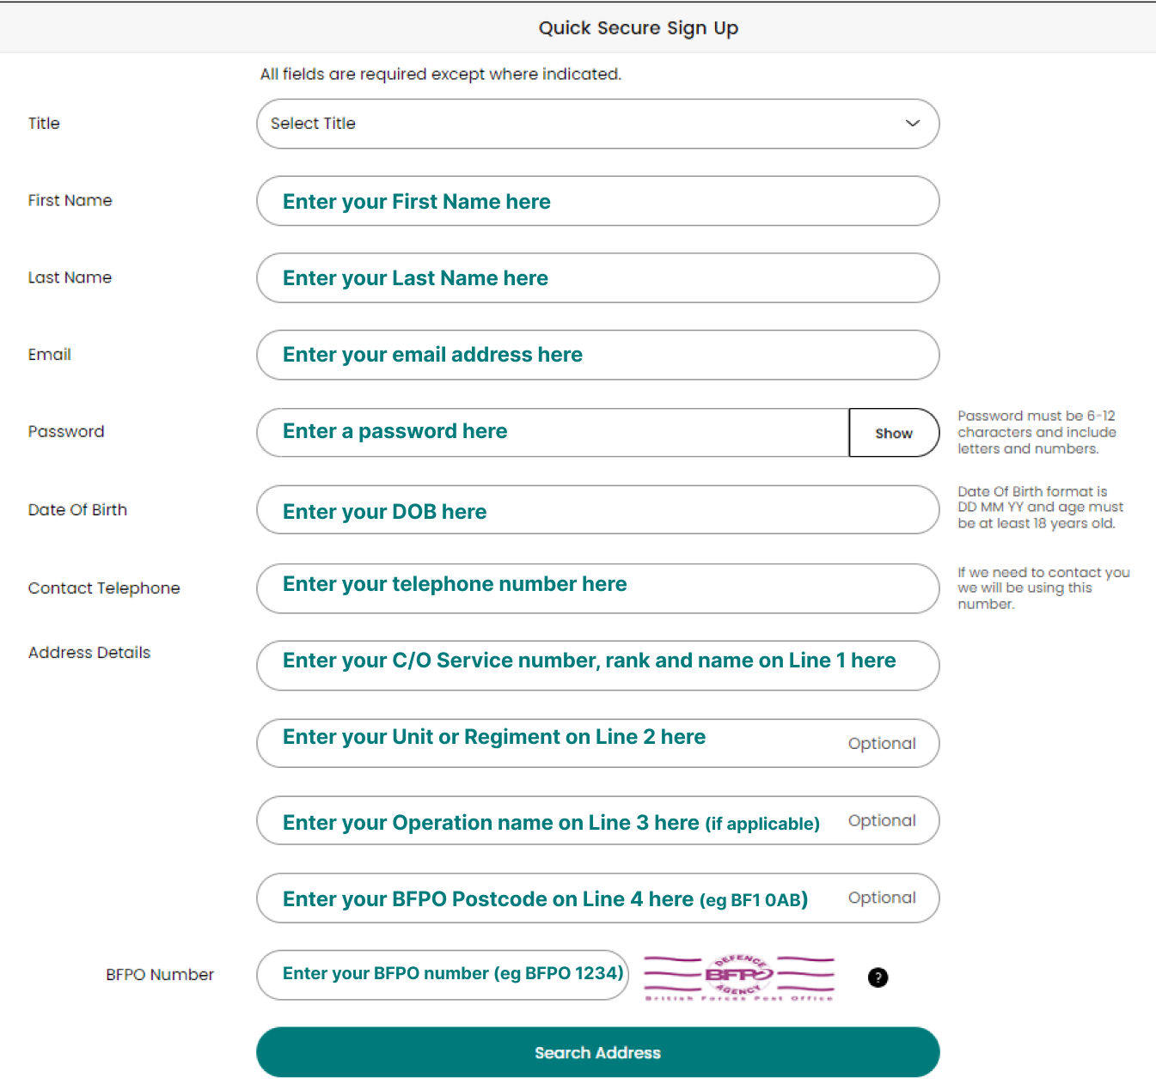Click address Line 1 service number field
This screenshot has height=1090, width=1156.
[597, 666]
